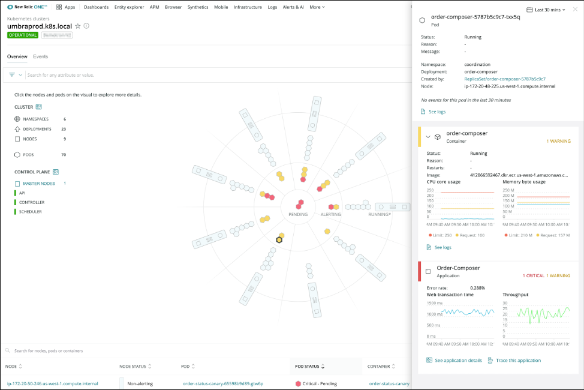Click the Namespaces globe icon
The height and width of the screenshot is (390, 584).
[17, 119]
